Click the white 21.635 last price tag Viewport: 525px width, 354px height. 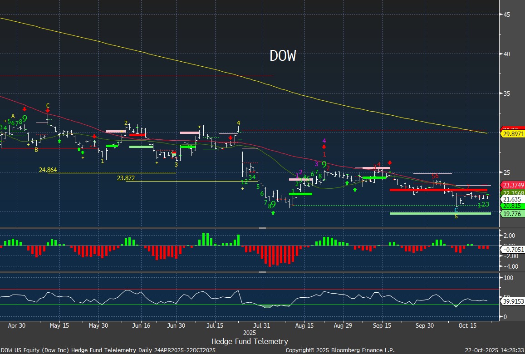(511, 199)
